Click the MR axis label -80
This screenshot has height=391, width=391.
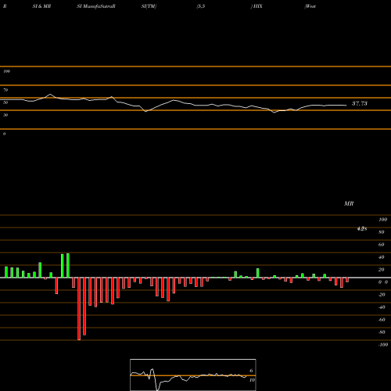tap(382, 332)
